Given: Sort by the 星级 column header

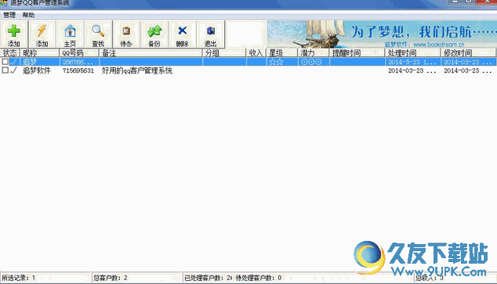Looking at the screenshot, I should pos(281,53).
